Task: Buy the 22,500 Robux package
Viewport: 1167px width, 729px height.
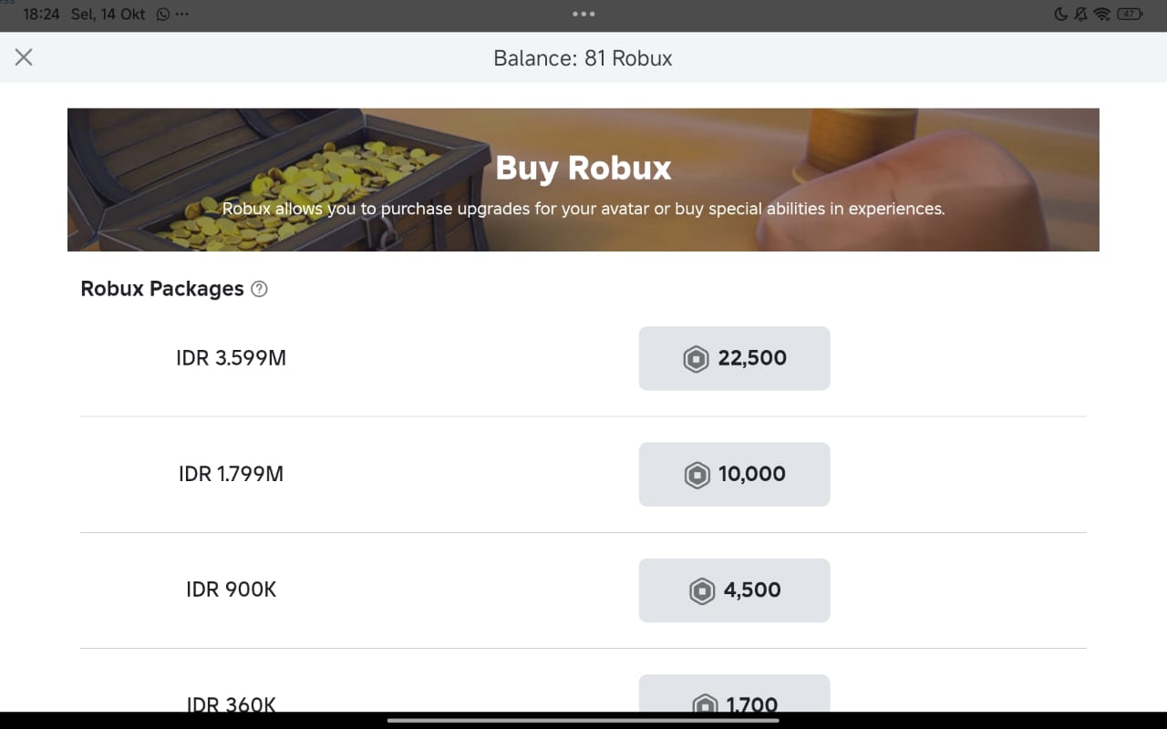Action: point(734,358)
